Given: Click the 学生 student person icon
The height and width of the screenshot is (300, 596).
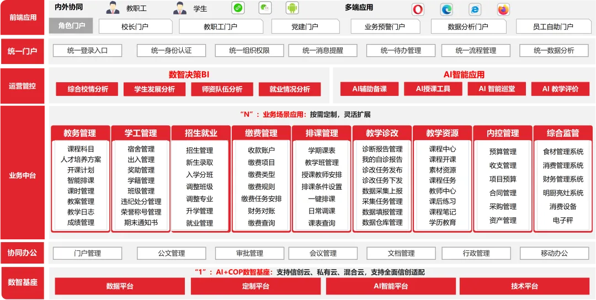Looking at the screenshot, I should click(180, 8).
